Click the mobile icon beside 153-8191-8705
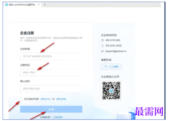 click(102, 46)
